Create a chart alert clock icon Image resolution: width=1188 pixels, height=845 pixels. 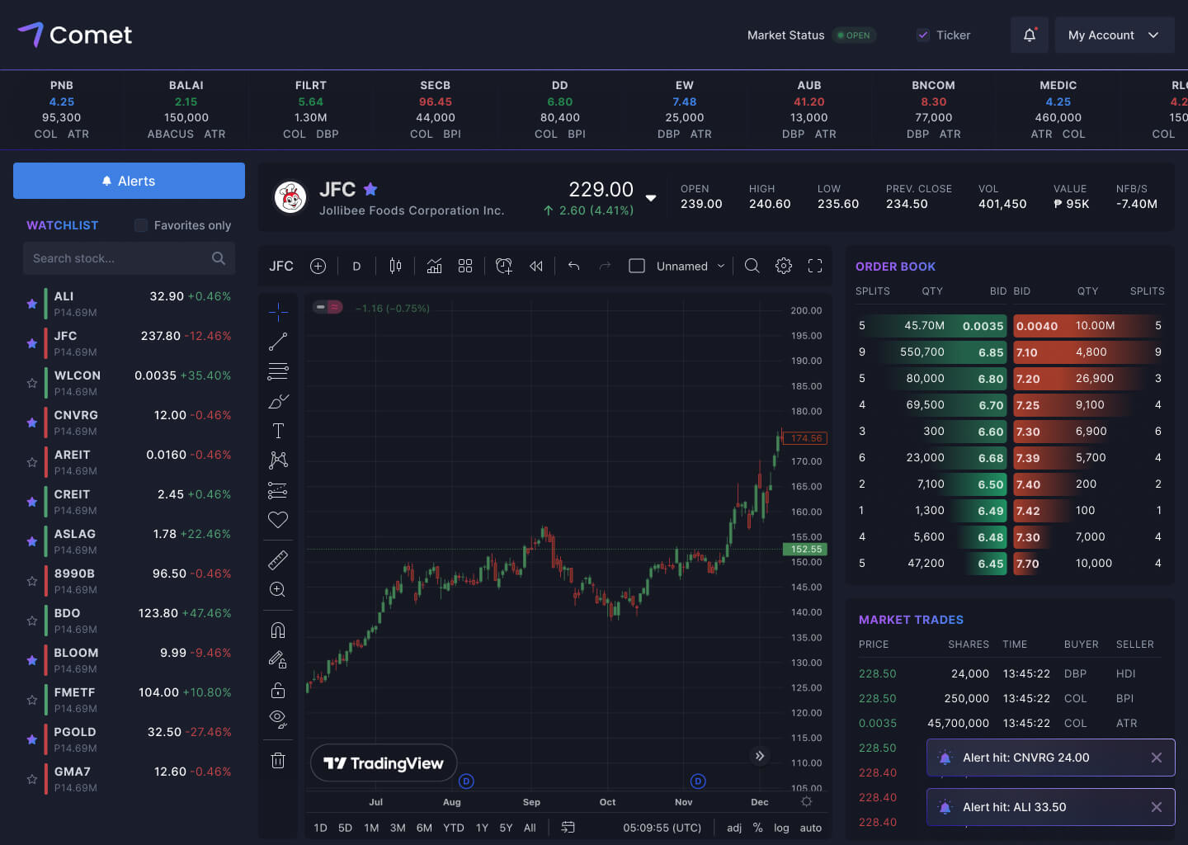(x=504, y=266)
